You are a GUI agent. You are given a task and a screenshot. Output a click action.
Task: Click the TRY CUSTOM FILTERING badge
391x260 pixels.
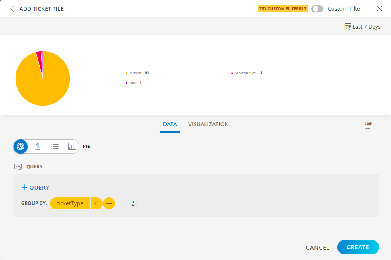(282, 8)
